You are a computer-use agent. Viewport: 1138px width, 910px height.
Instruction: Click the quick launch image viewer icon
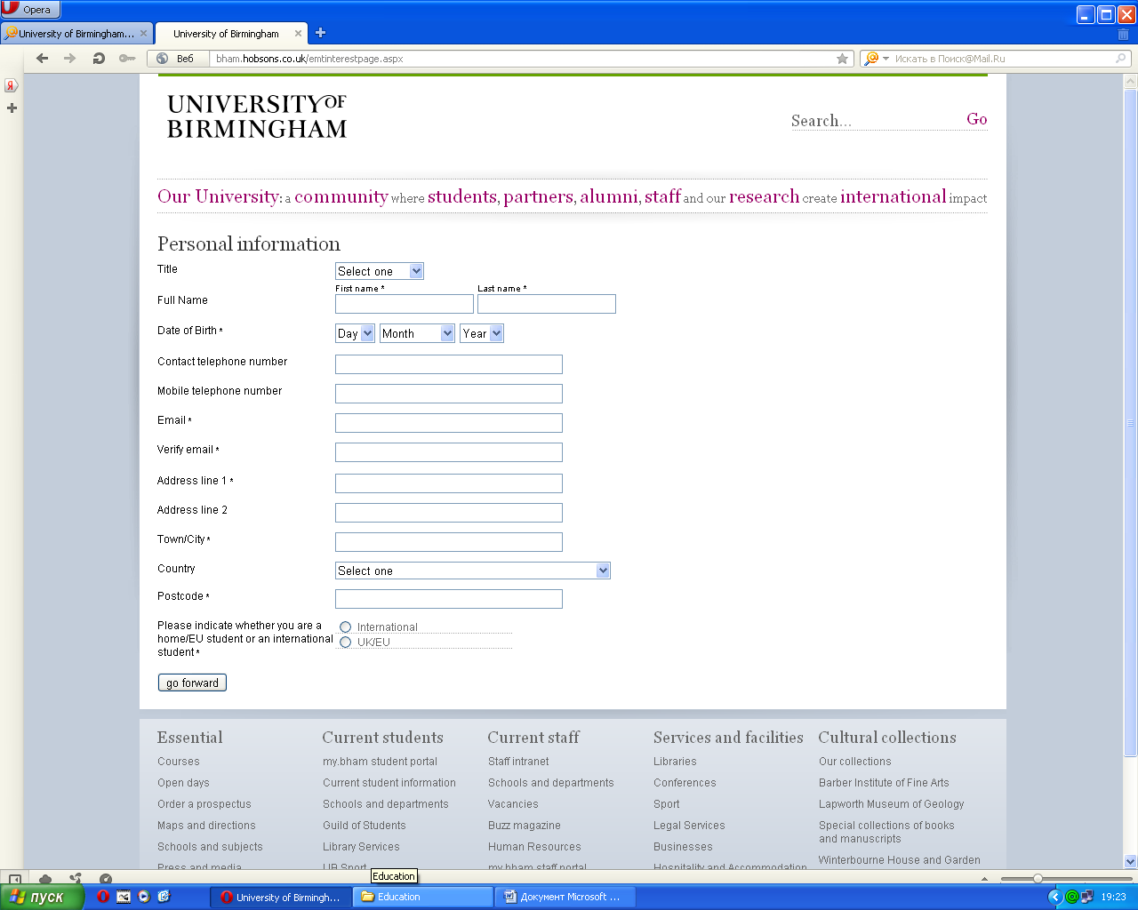(x=124, y=897)
